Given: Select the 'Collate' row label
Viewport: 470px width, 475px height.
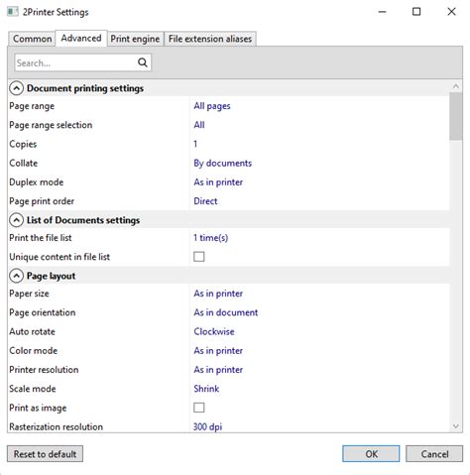Looking at the screenshot, I should (x=24, y=163).
